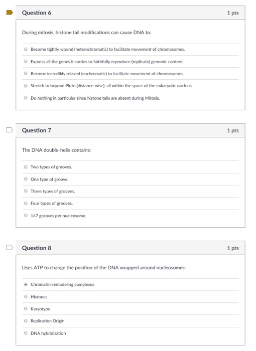This screenshot has height=351, width=256.
Task: Select "Two types of grooves" answer
Action: 26,167
